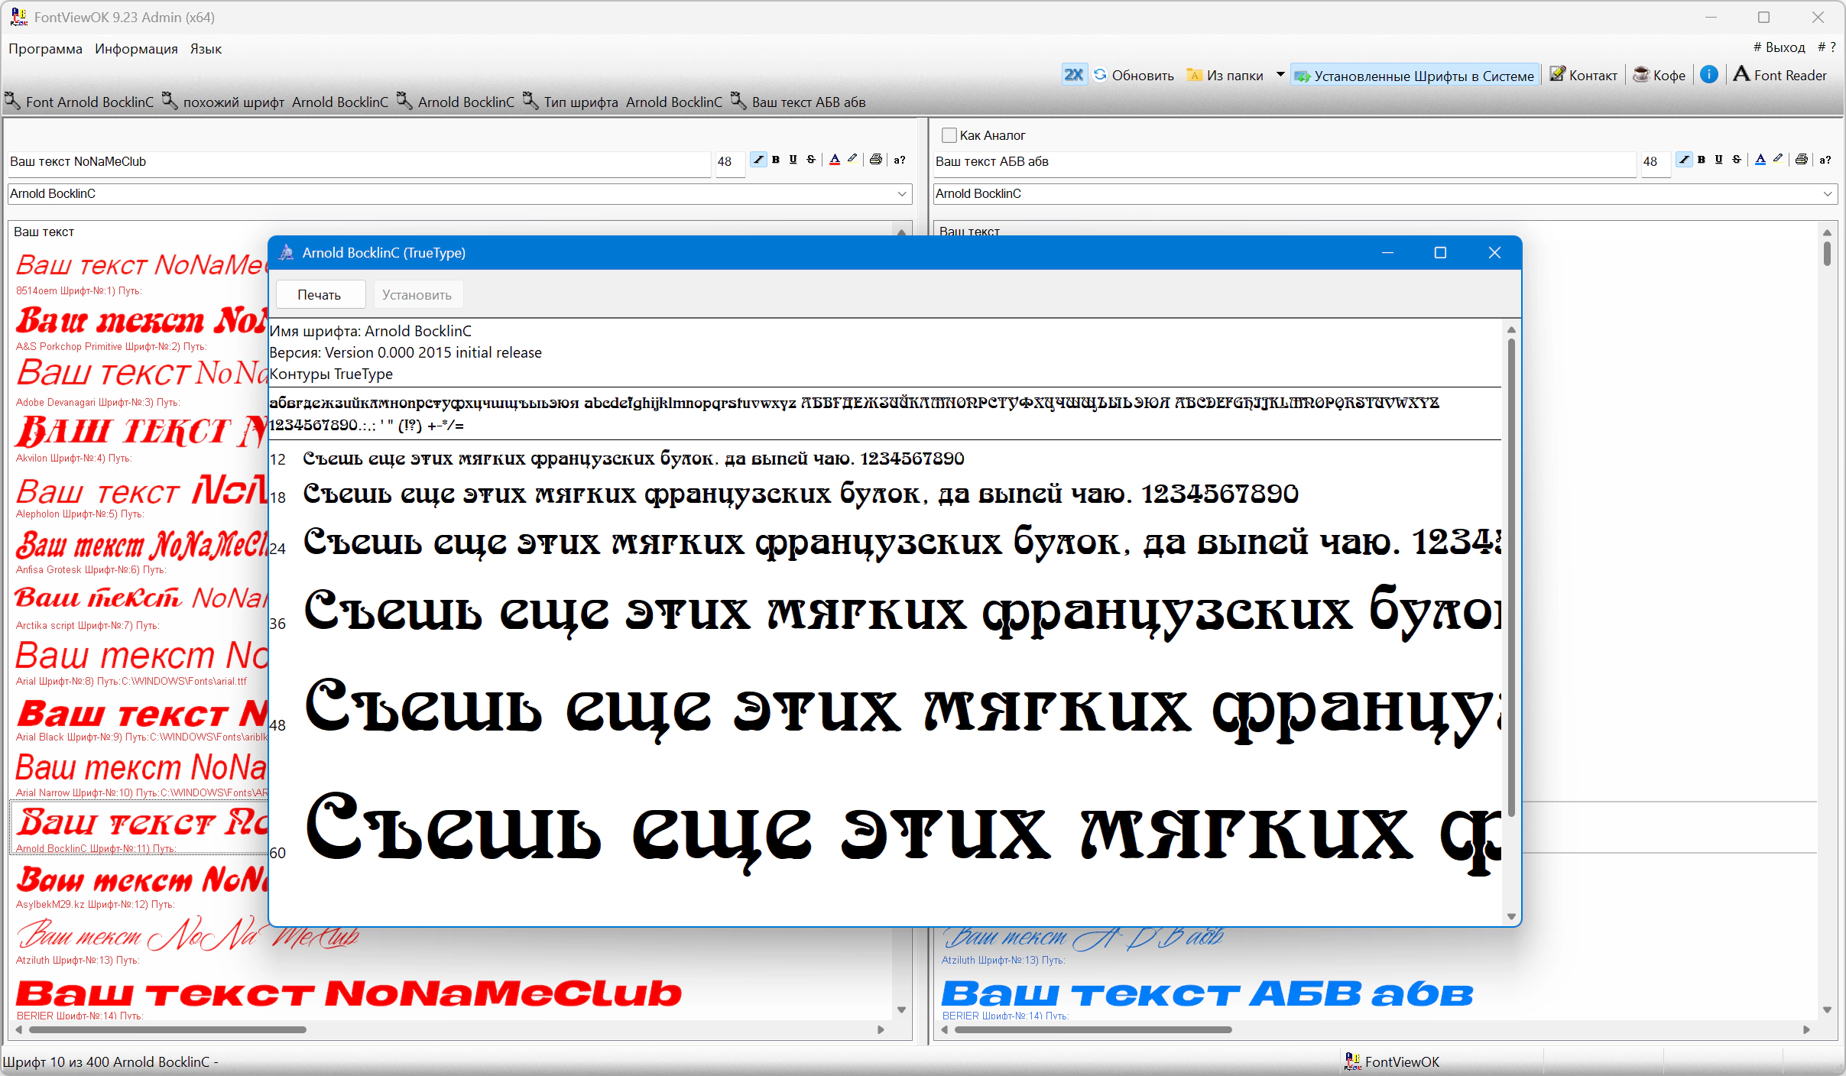Expand right pane font name dropdown
Viewport: 1846px width, 1076px height.
(1828, 194)
